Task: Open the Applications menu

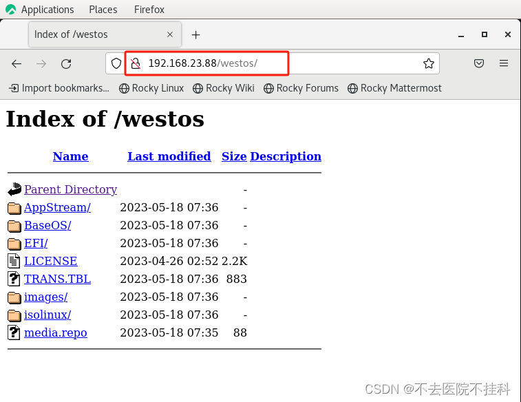Action: pyautogui.click(x=47, y=10)
